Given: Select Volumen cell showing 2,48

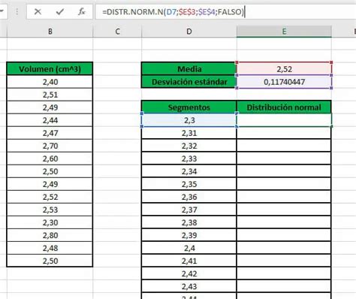Looking at the screenshot, I should tap(50, 248).
